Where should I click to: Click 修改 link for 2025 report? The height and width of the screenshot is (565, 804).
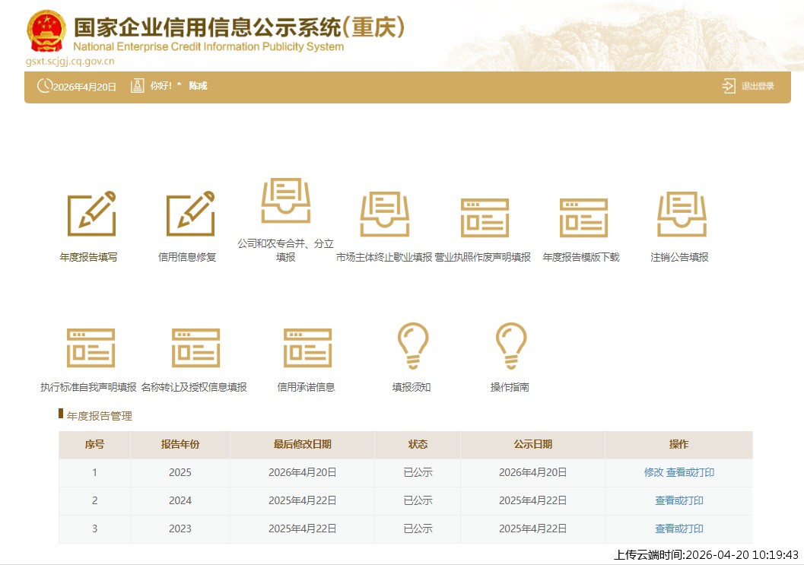653,472
